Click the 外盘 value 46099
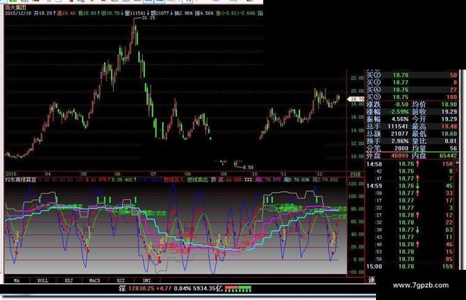Viewport: 466px width, 300px height. [x=399, y=156]
